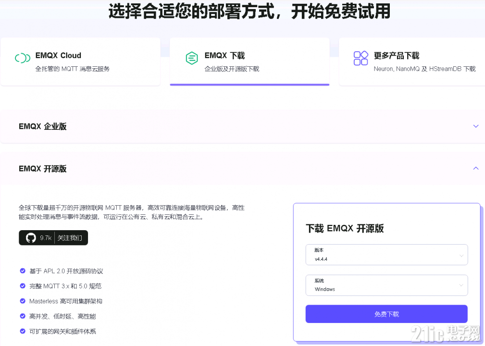Screen dimensions: 485x346
Task: Click the text 可扩展的网关和插件体系
Action: point(62,332)
